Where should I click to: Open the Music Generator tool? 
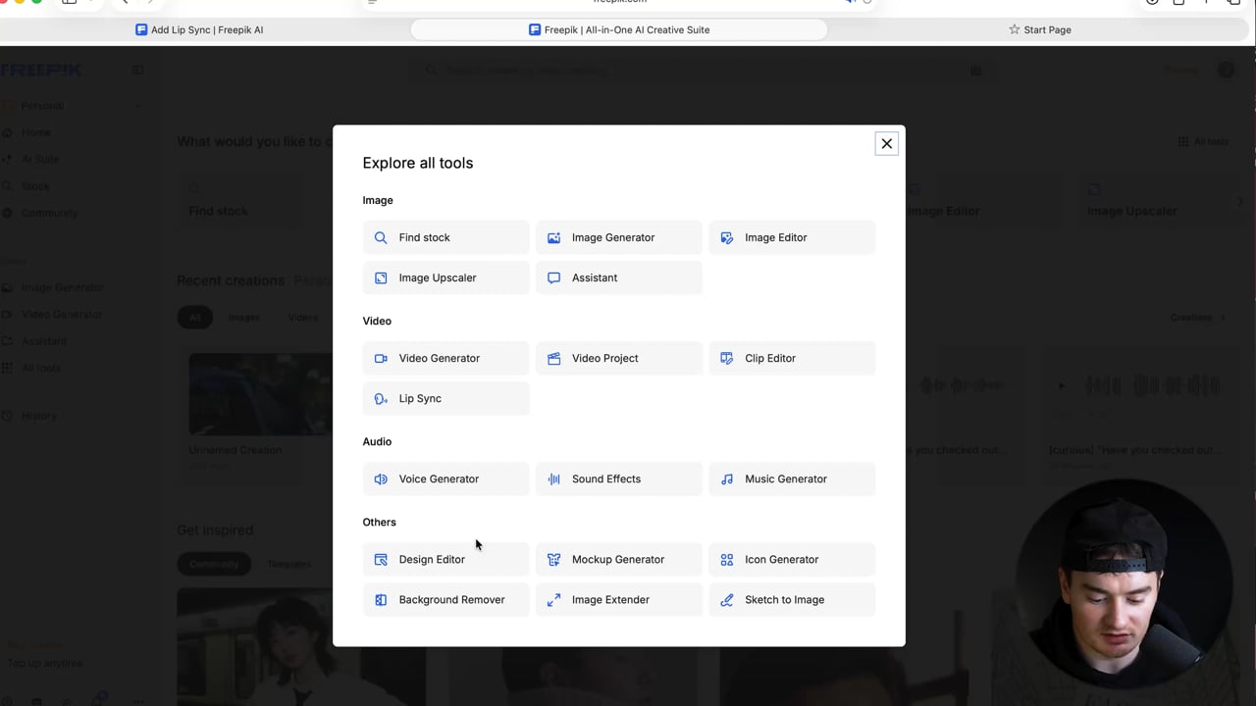tap(792, 479)
